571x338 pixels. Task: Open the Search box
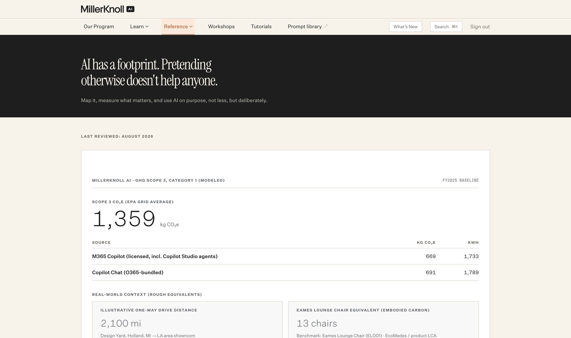pos(446,27)
